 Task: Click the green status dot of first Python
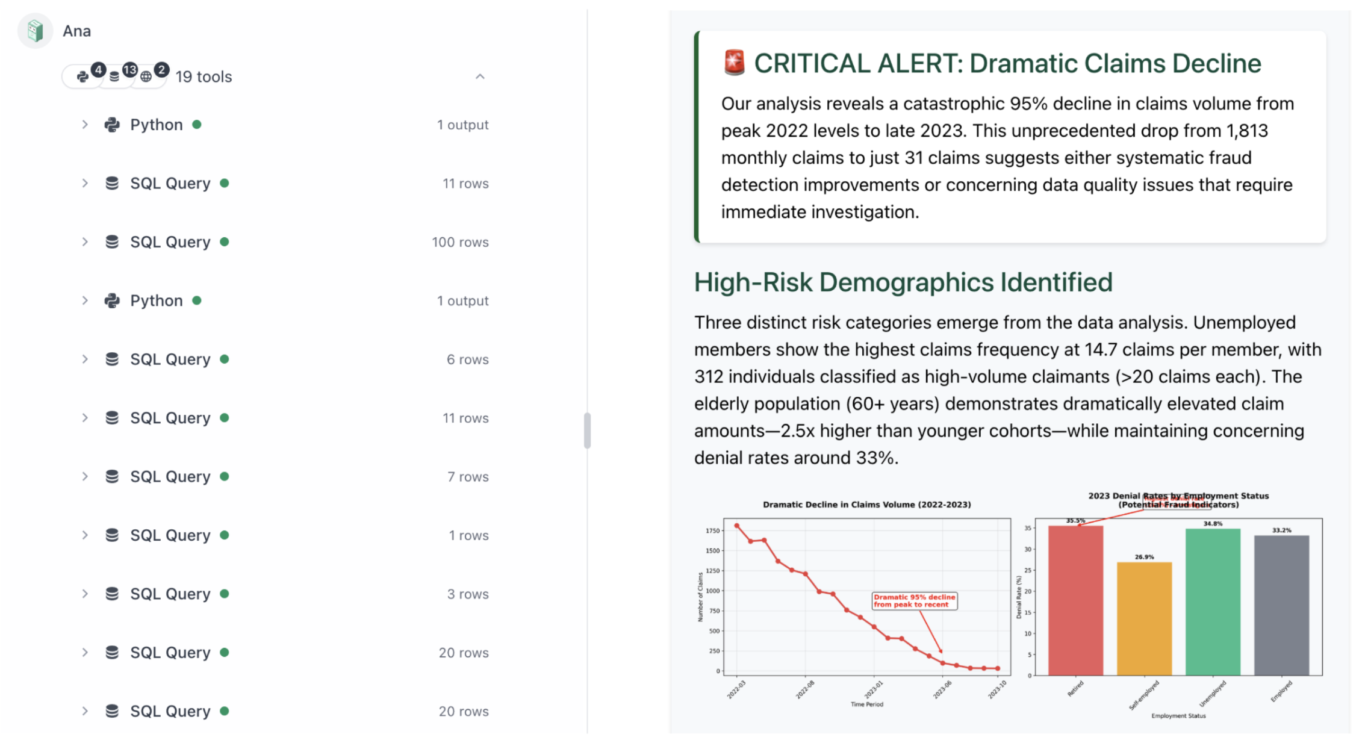[x=197, y=125]
